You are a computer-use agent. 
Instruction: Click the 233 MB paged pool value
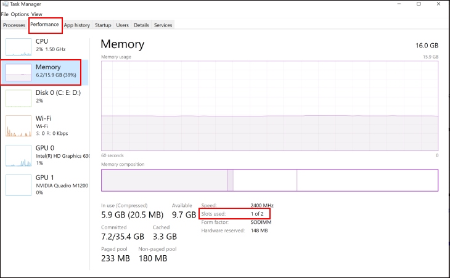pyautogui.click(x=115, y=258)
